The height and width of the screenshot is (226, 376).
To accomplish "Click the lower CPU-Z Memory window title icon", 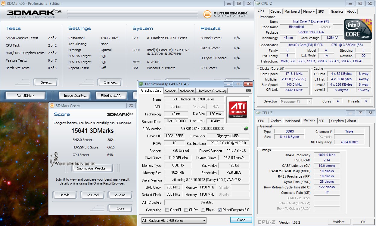I will tap(258, 113).
